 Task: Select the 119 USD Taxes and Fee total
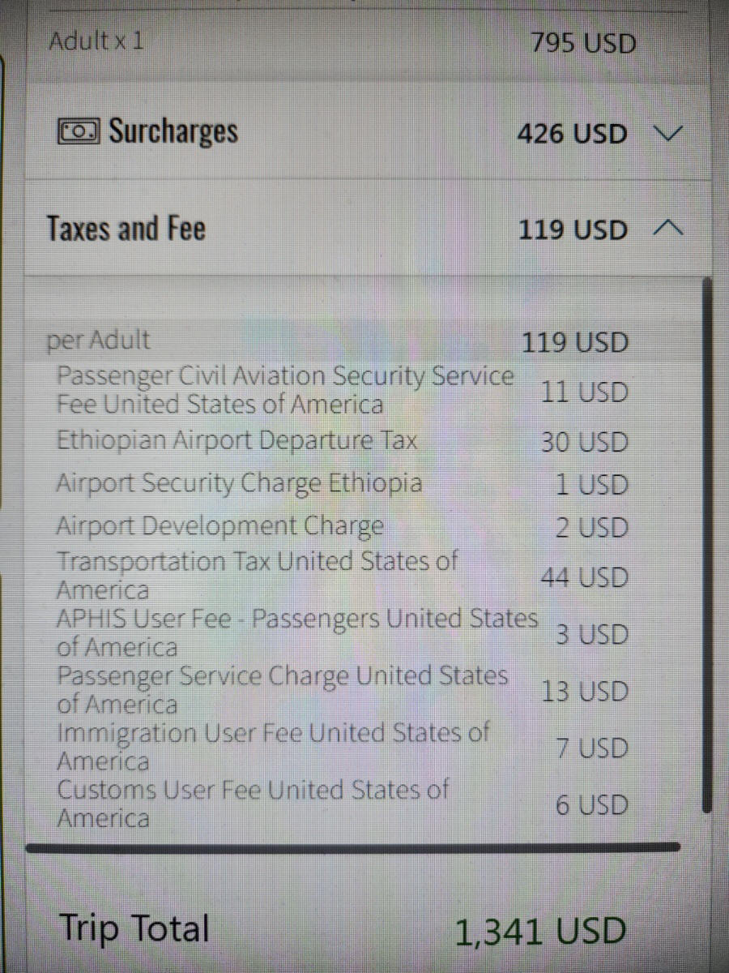click(573, 229)
